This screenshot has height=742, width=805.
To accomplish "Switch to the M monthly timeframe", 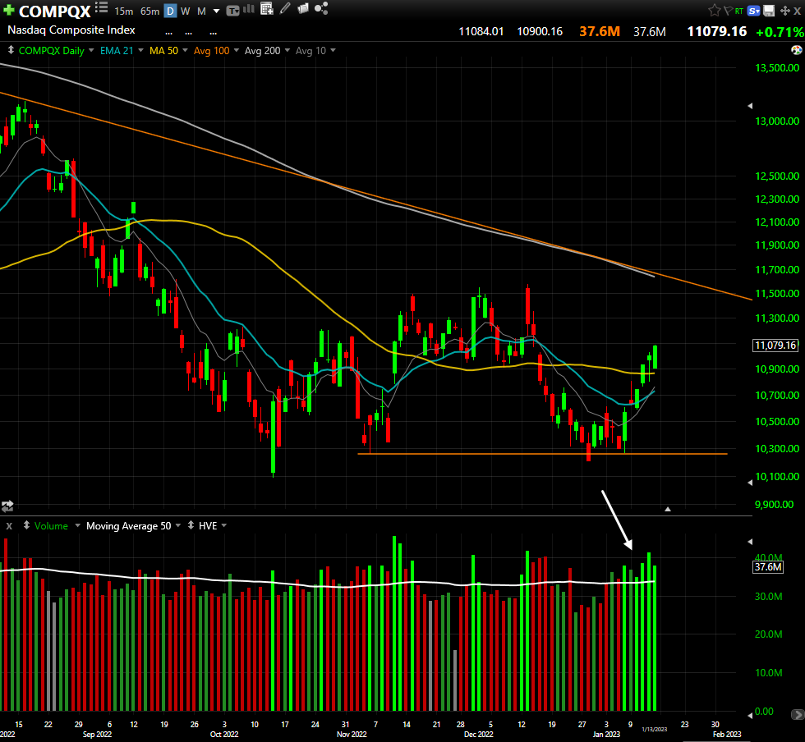I will point(201,11).
